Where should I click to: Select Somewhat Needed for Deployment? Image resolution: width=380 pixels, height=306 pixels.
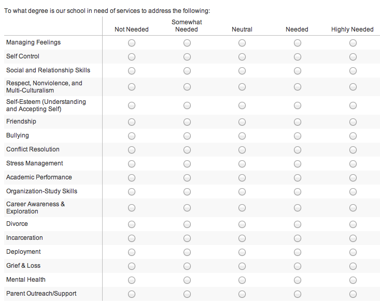pyautogui.click(x=187, y=252)
